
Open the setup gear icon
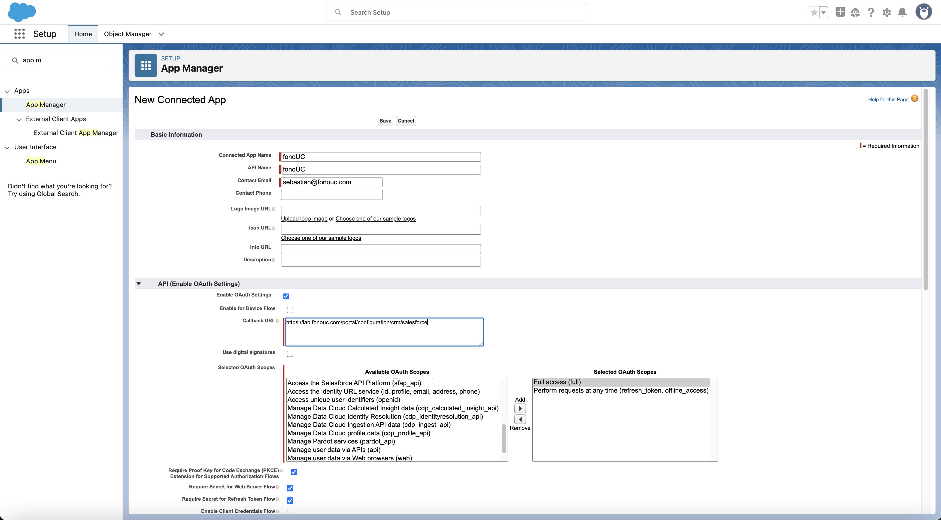887,13
